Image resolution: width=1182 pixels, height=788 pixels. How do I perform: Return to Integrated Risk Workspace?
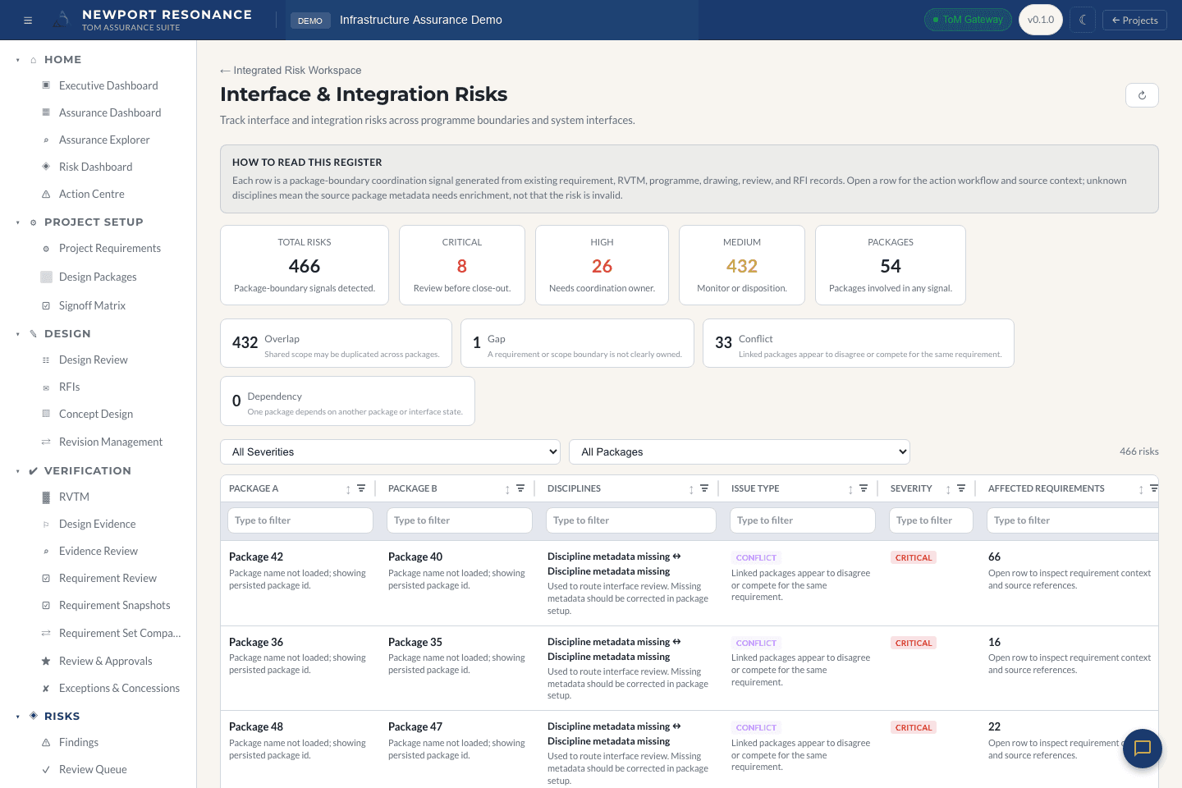(291, 71)
